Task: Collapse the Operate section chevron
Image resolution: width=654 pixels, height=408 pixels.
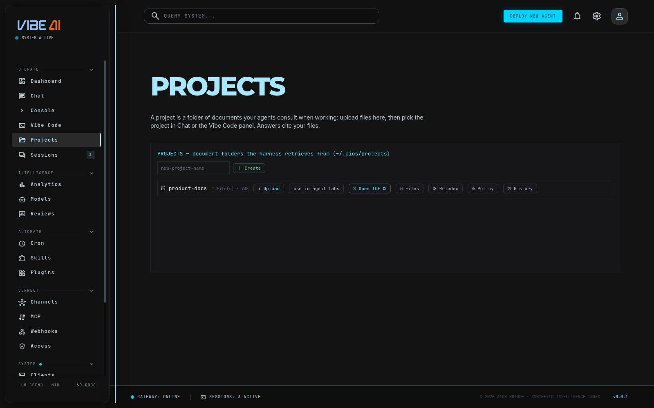Action: pyautogui.click(x=92, y=70)
